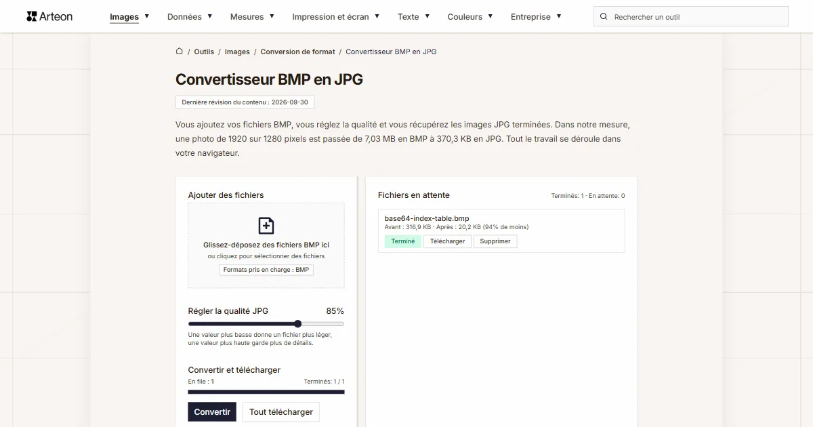Click the Fichiers en attente heading
This screenshot has width=813, height=427.
coord(414,195)
